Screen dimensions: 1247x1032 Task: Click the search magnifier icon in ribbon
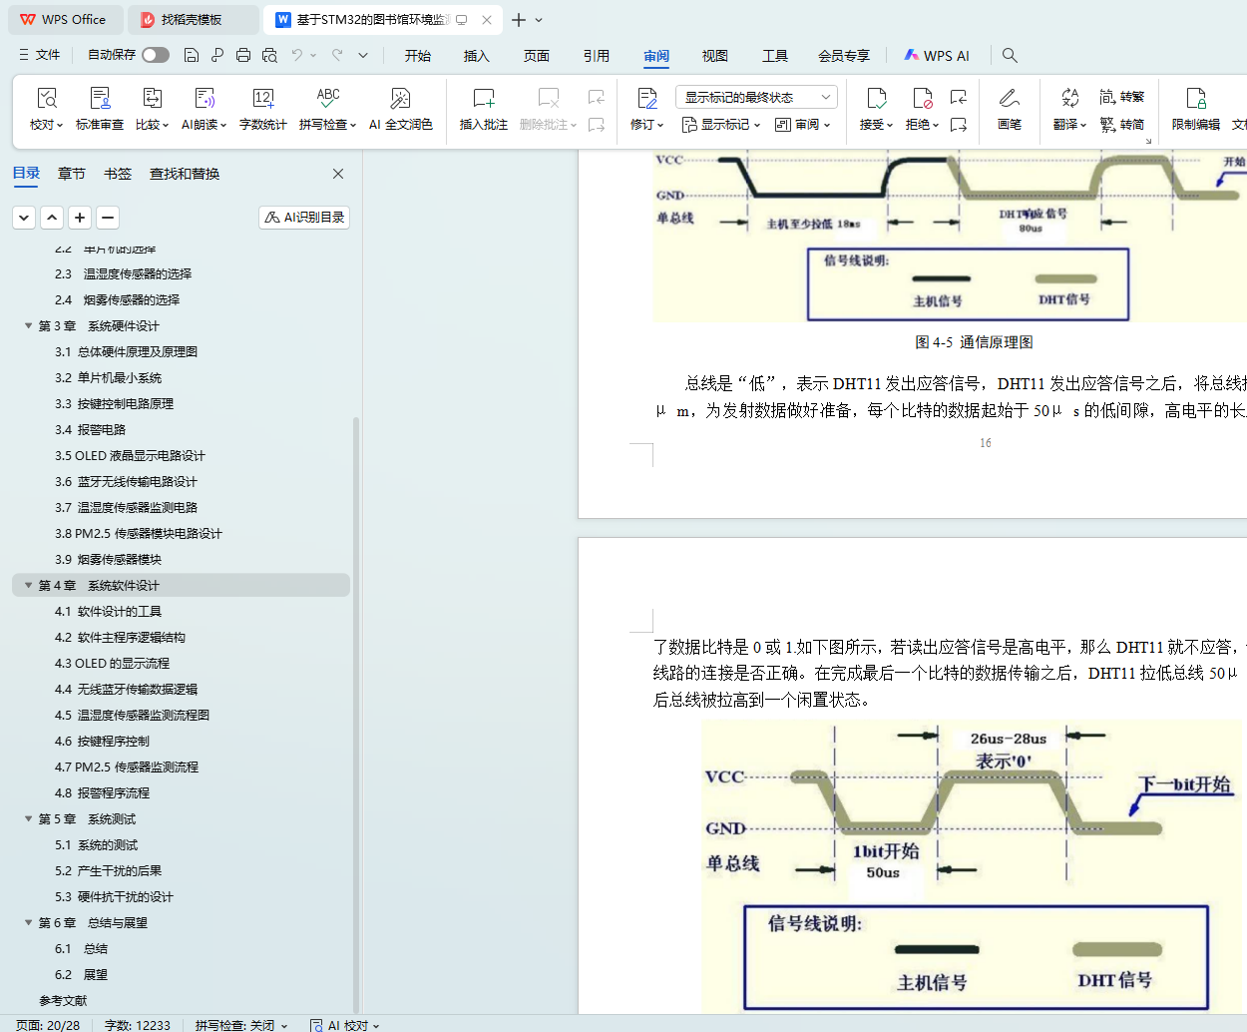[x=1010, y=55]
